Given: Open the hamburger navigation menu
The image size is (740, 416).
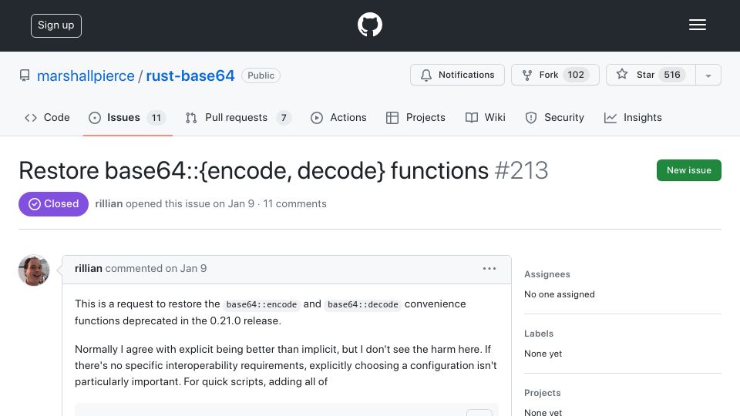Looking at the screenshot, I should click(697, 25).
